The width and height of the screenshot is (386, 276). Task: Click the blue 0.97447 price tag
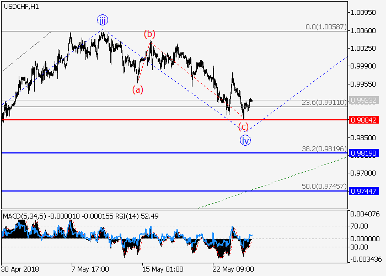[x=366, y=190]
